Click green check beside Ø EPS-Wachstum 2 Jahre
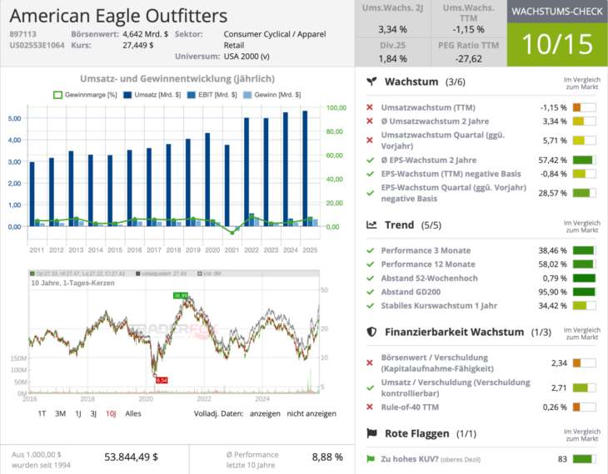Viewport: 608px width, 474px height. 371,160
